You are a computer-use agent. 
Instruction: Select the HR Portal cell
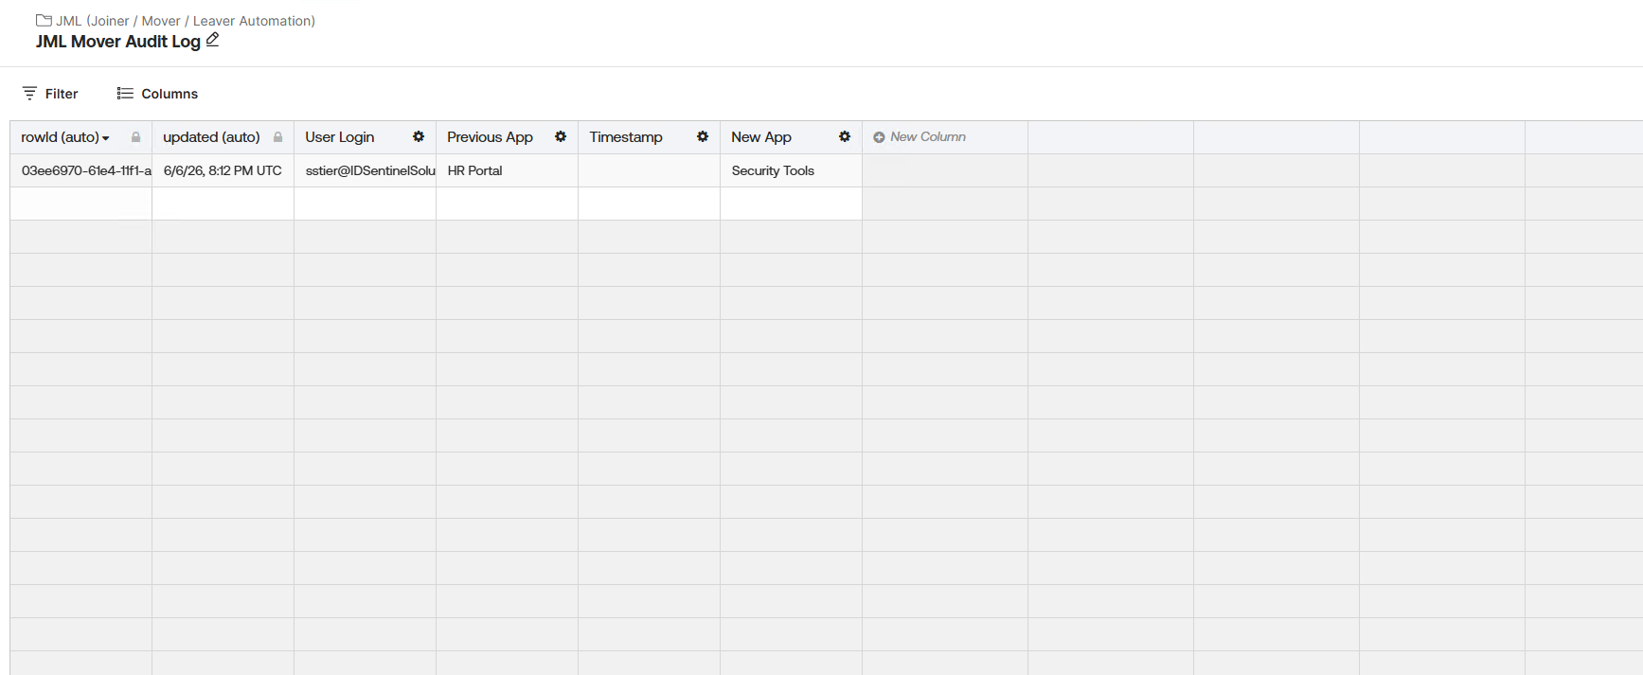(x=507, y=170)
